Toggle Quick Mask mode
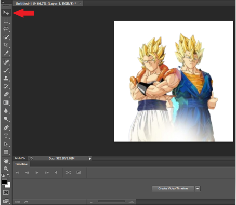The width and height of the screenshot is (236, 205). tap(6, 193)
